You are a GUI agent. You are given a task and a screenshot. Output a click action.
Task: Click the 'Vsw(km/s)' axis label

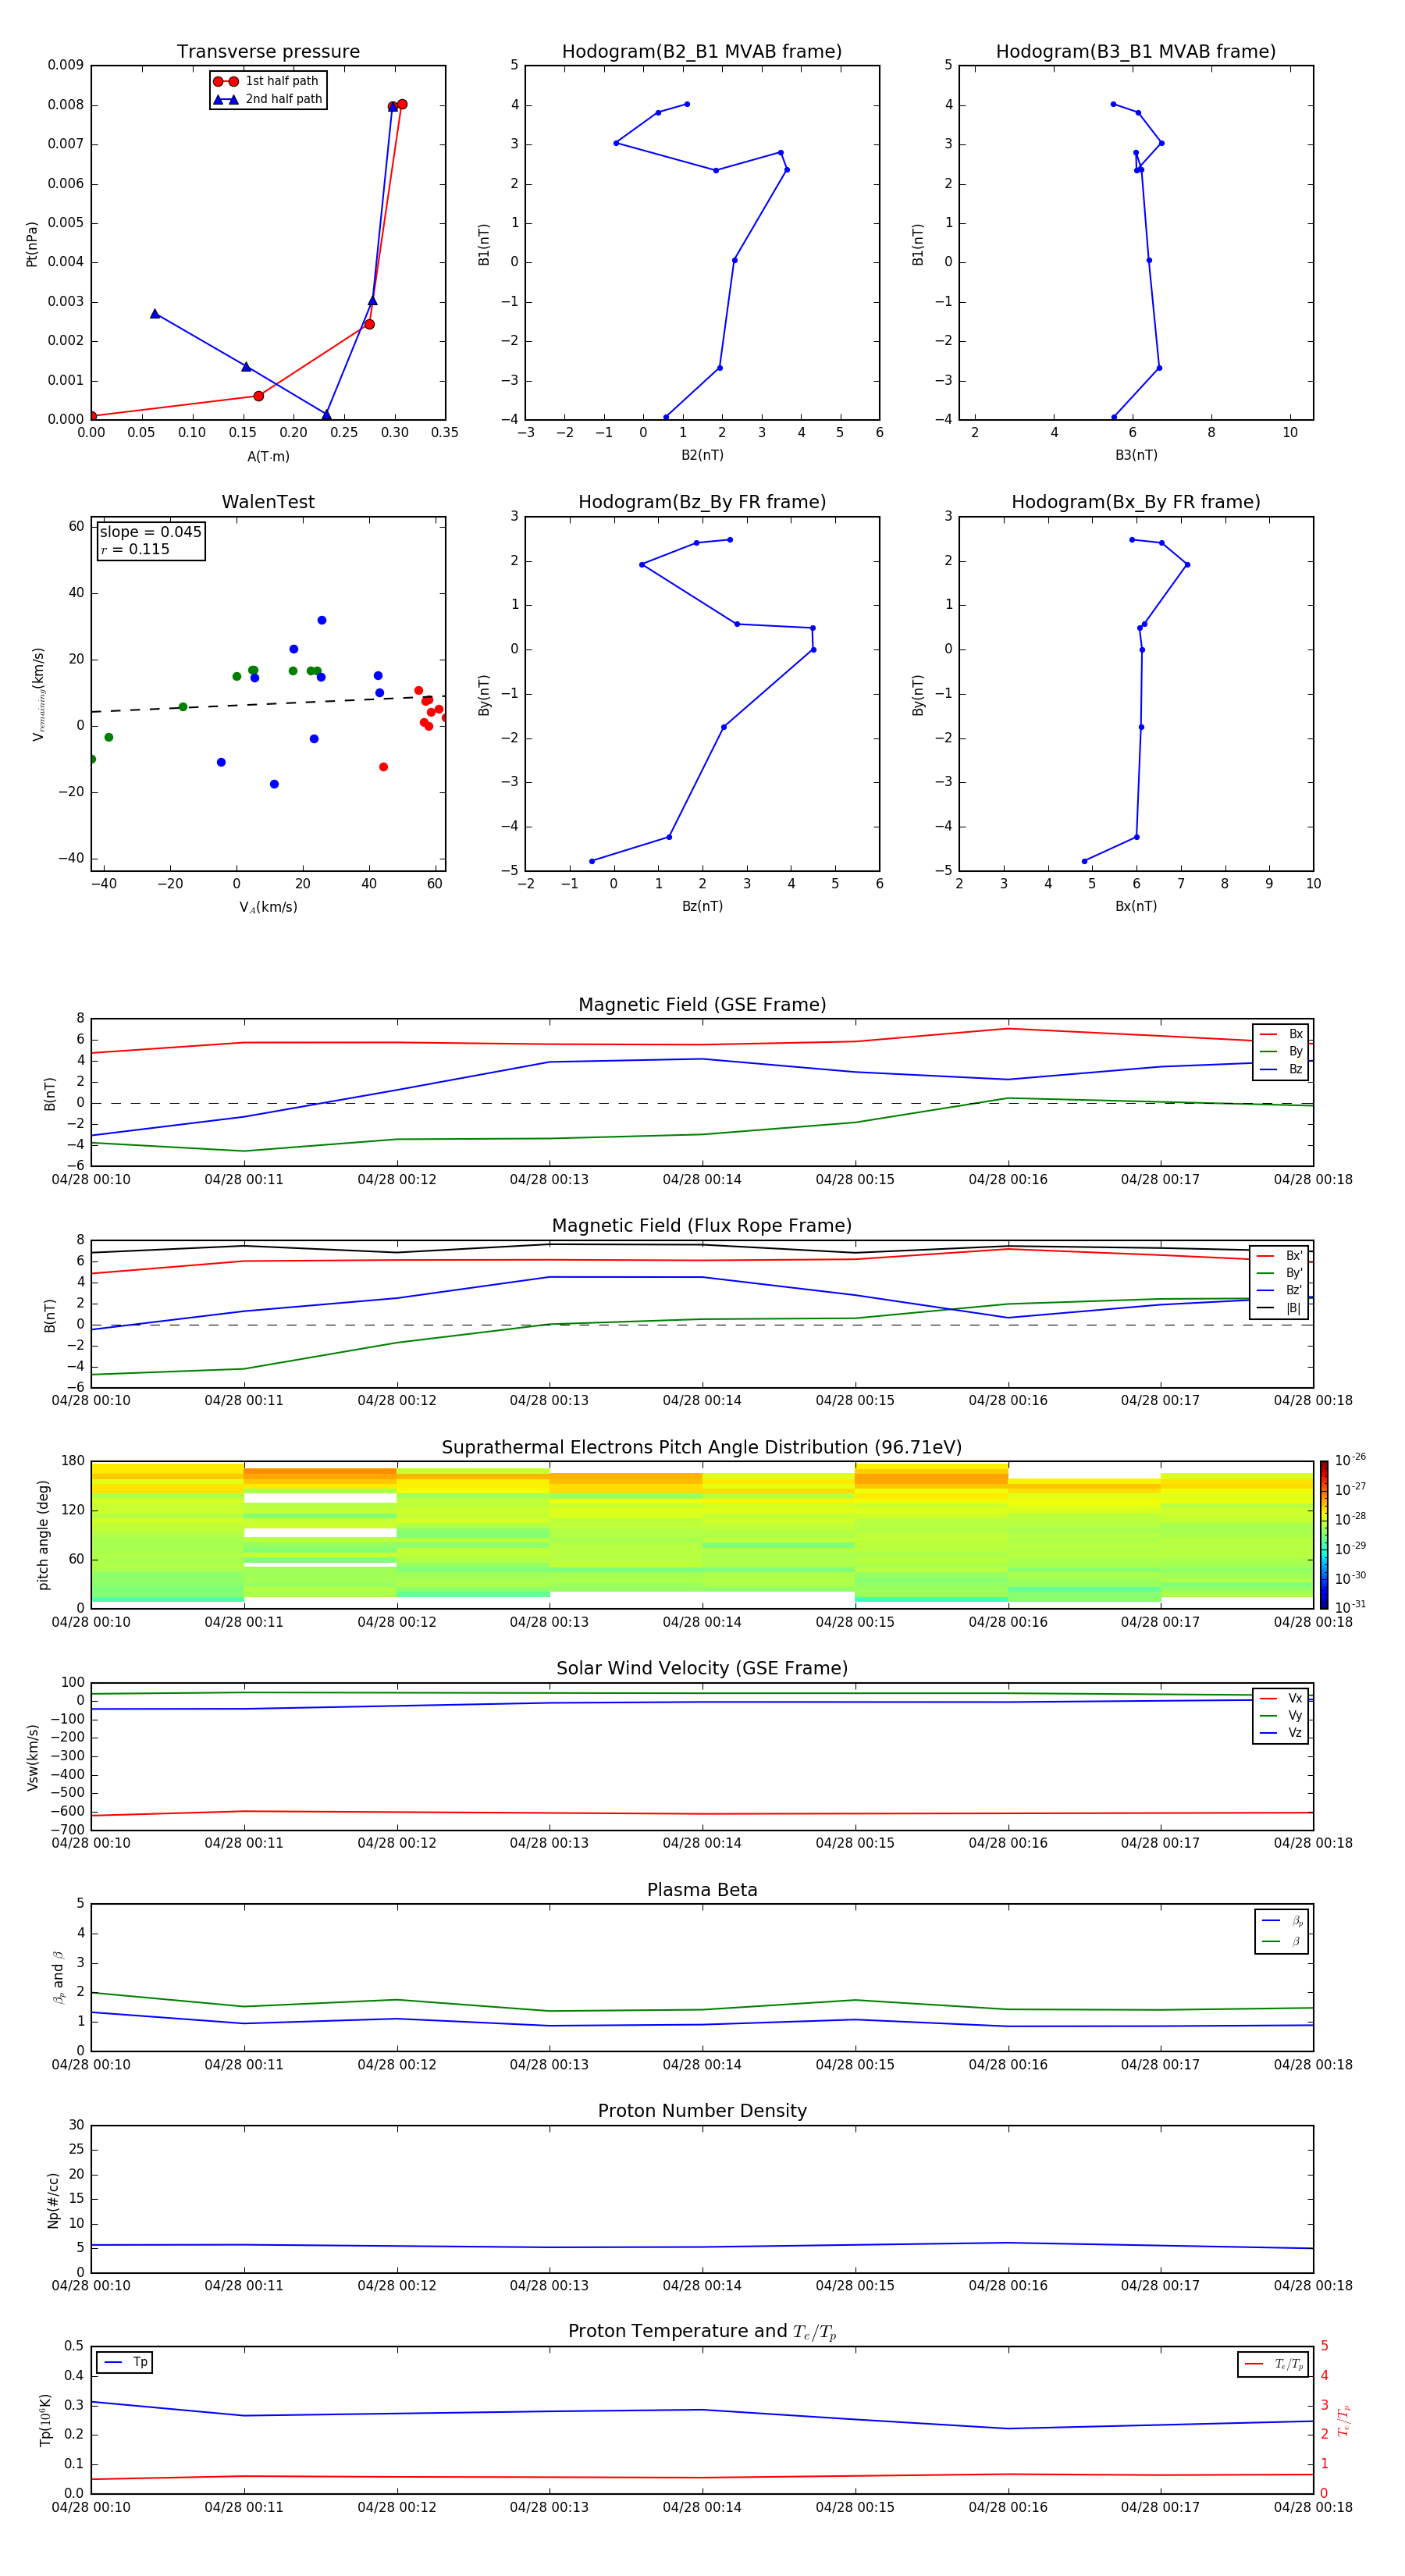click(33, 1757)
